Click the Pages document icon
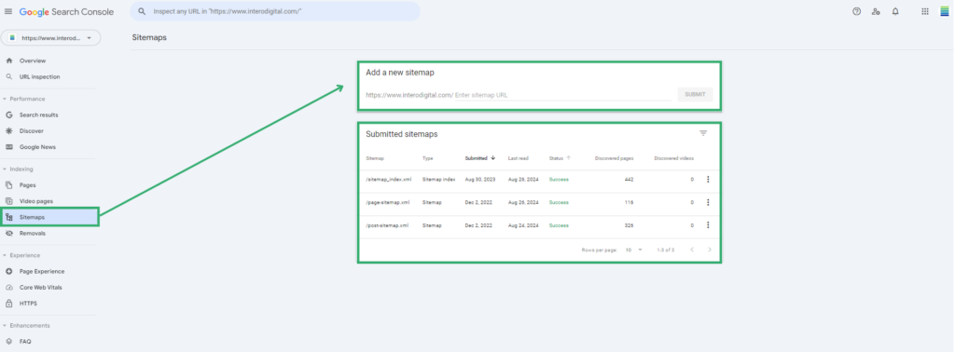This screenshot has height=352, width=955. click(8, 184)
